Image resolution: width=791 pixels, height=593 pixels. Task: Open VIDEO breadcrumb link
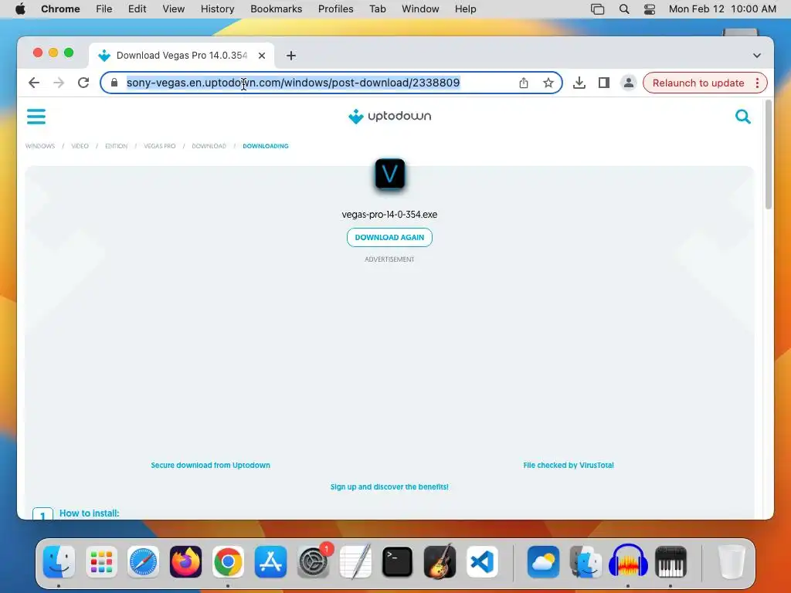tap(80, 146)
